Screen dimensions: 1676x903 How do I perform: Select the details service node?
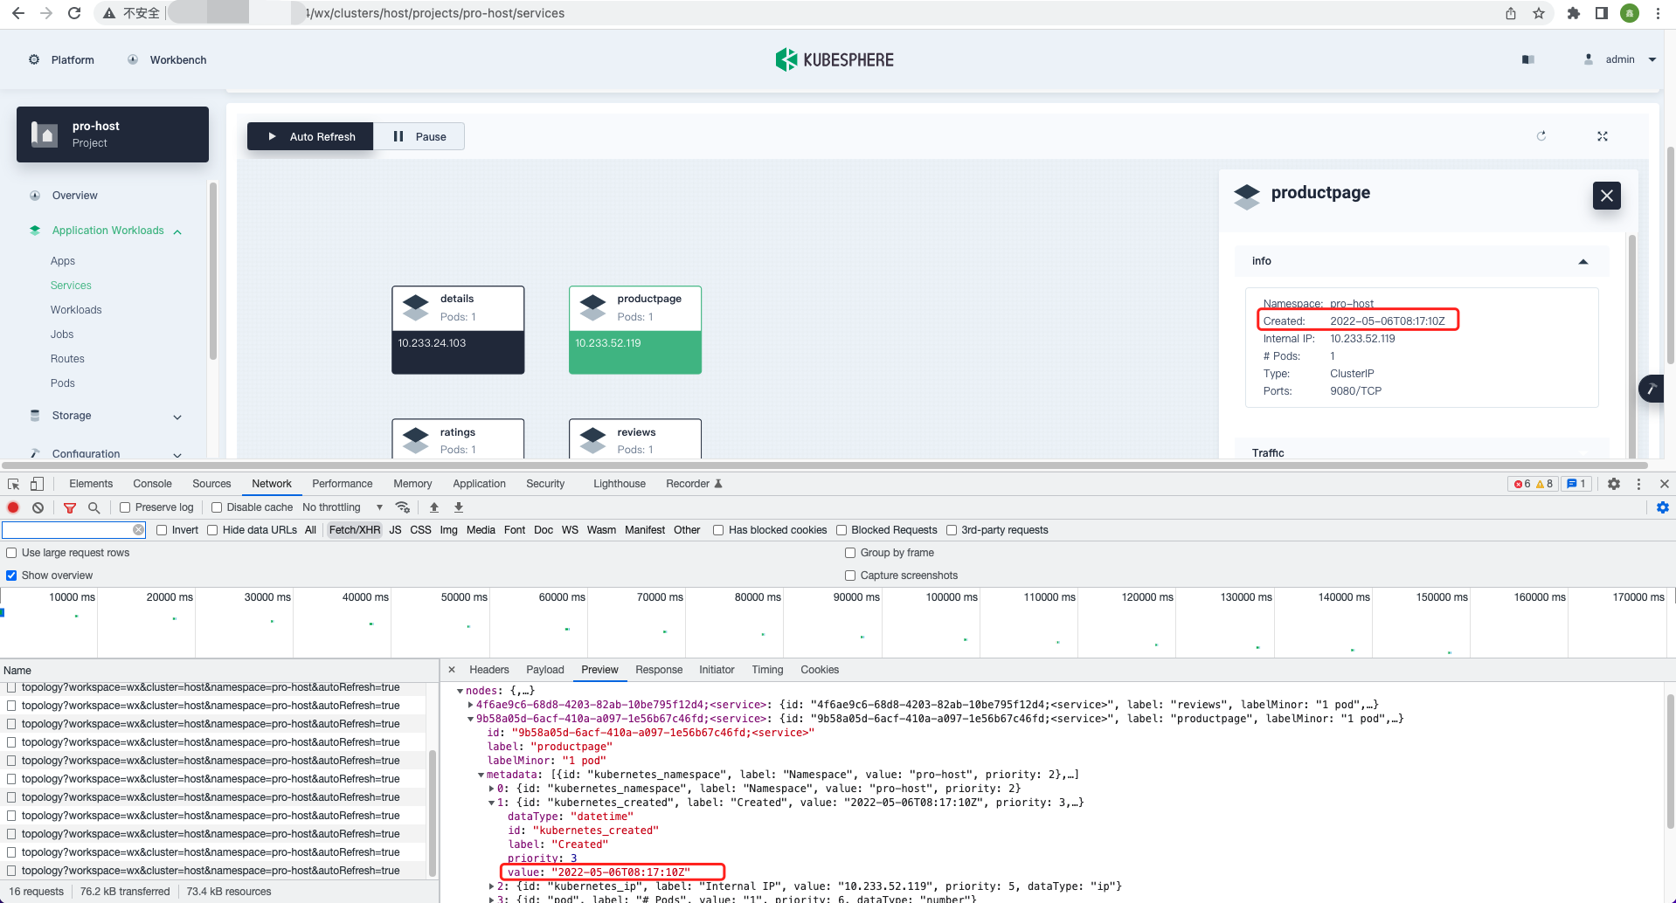pyautogui.click(x=458, y=330)
